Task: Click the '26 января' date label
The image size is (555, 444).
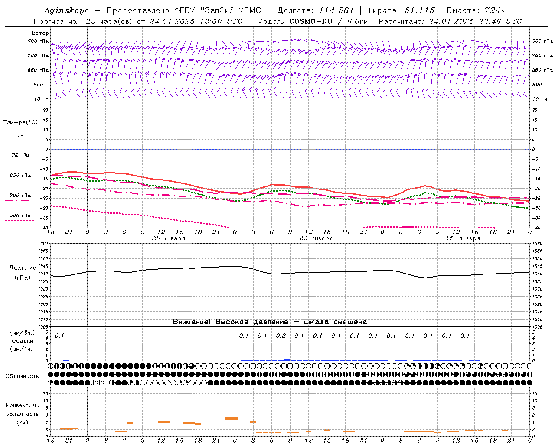Action: (x=316, y=238)
